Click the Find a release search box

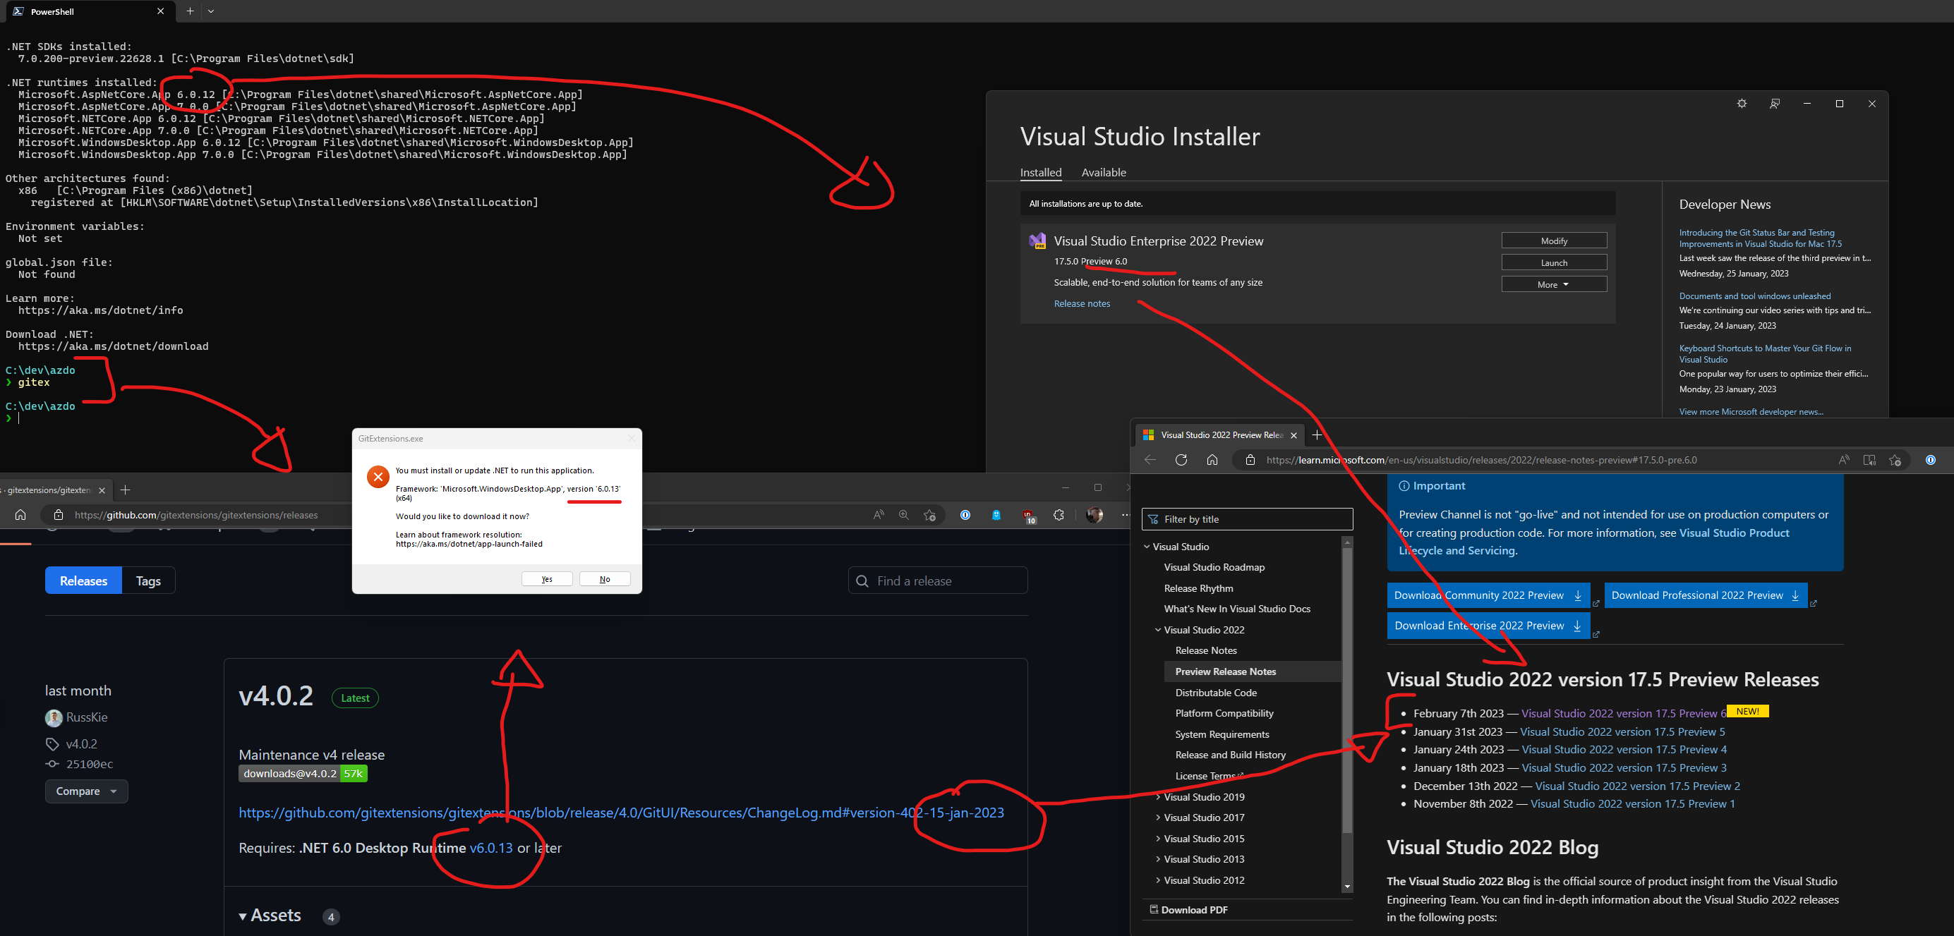pyautogui.click(x=937, y=581)
